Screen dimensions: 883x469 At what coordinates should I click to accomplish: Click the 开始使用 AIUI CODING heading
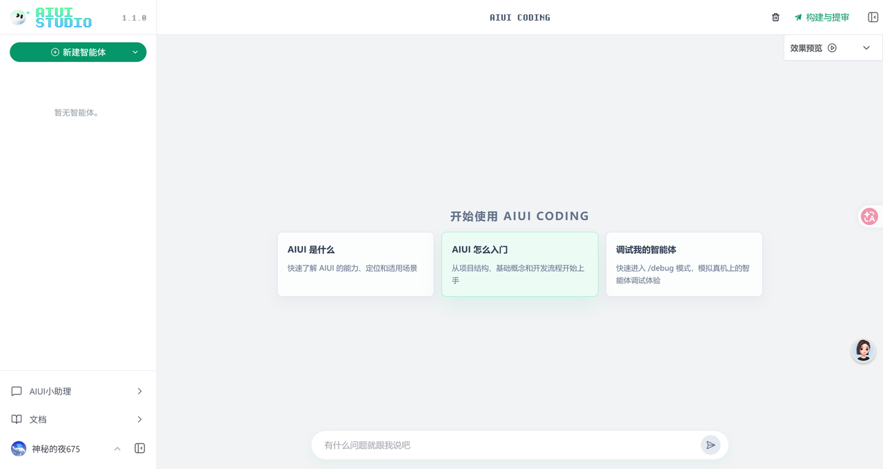coord(519,216)
